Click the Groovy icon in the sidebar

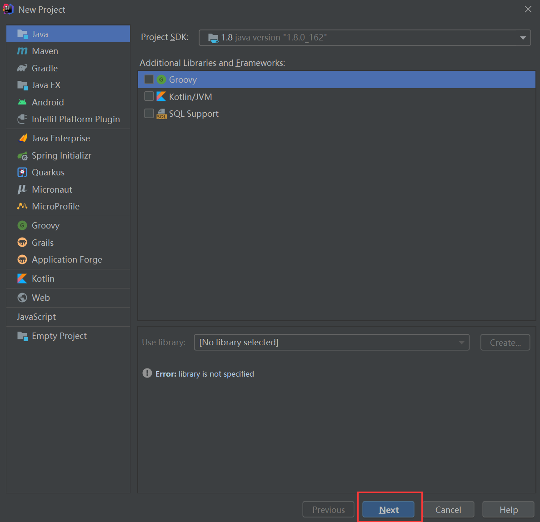[22, 225]
